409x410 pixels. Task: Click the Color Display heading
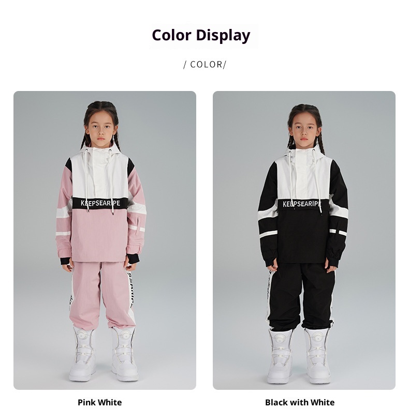[x=201, y=35]
